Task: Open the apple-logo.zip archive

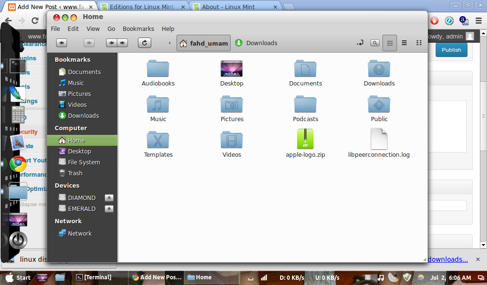Action: point(305,139)
